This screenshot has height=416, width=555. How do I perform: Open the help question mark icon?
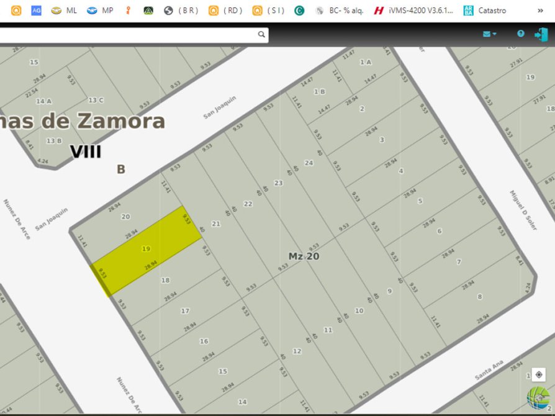520,34
